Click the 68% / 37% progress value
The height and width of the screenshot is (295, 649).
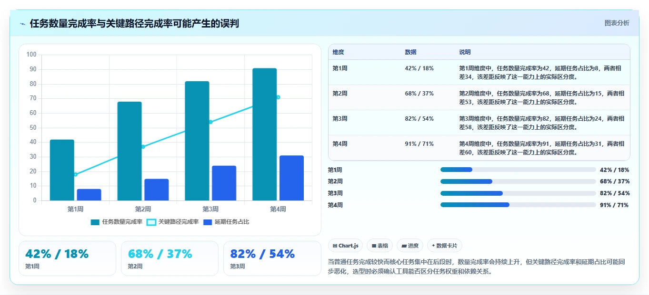[615, 181]
